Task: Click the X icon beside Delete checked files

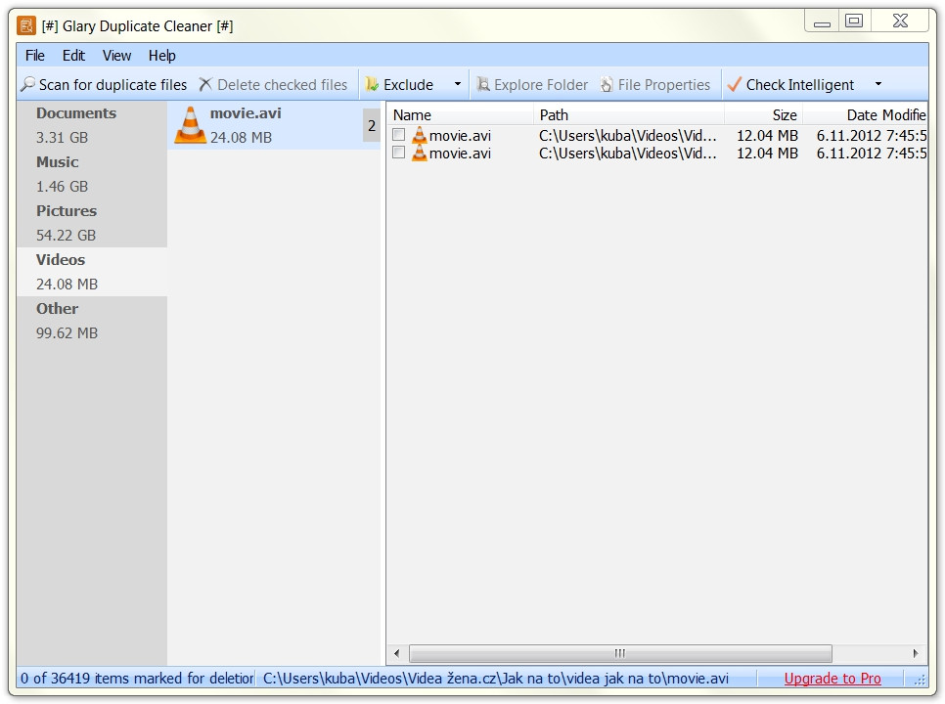Action: click(x=205, y=84)
